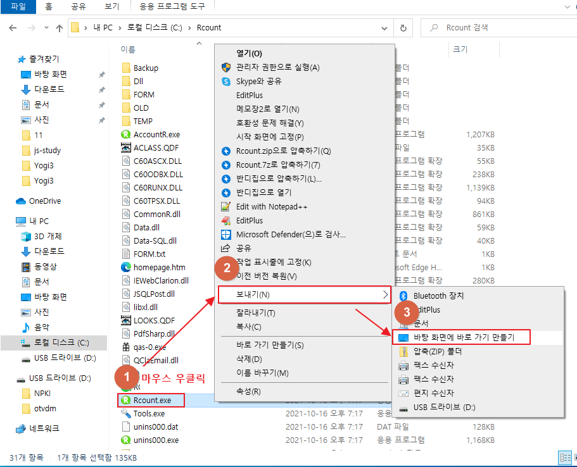Select unins000.dat file
577x467 pixels.
click(156, 427)
